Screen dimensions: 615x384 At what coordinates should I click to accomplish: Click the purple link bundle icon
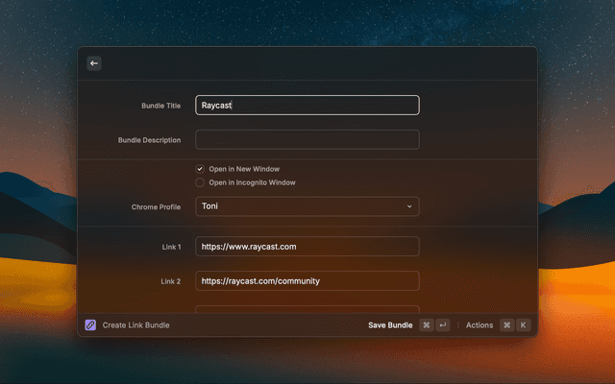point(90,325)
